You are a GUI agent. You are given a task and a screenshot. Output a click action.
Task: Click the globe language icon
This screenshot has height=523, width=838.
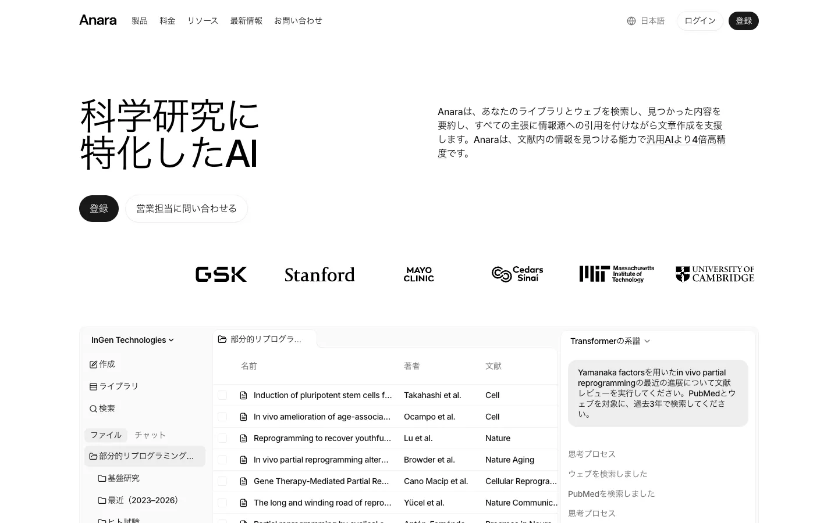coord(631,21)
